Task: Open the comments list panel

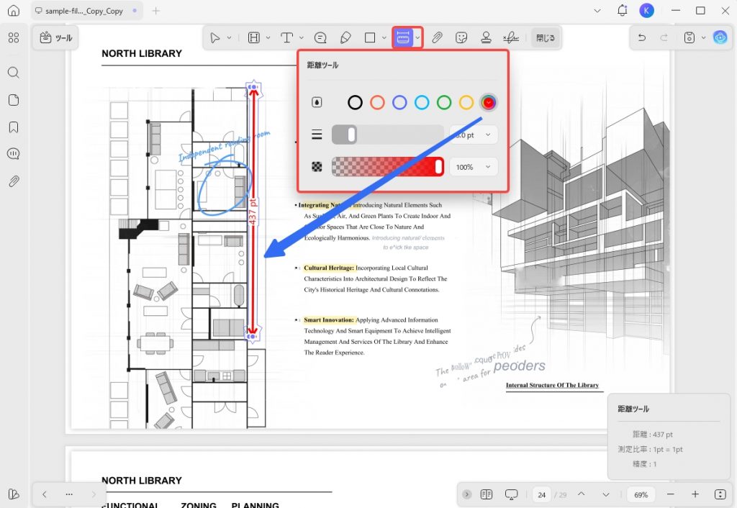Action: click(x=14, y=154)
